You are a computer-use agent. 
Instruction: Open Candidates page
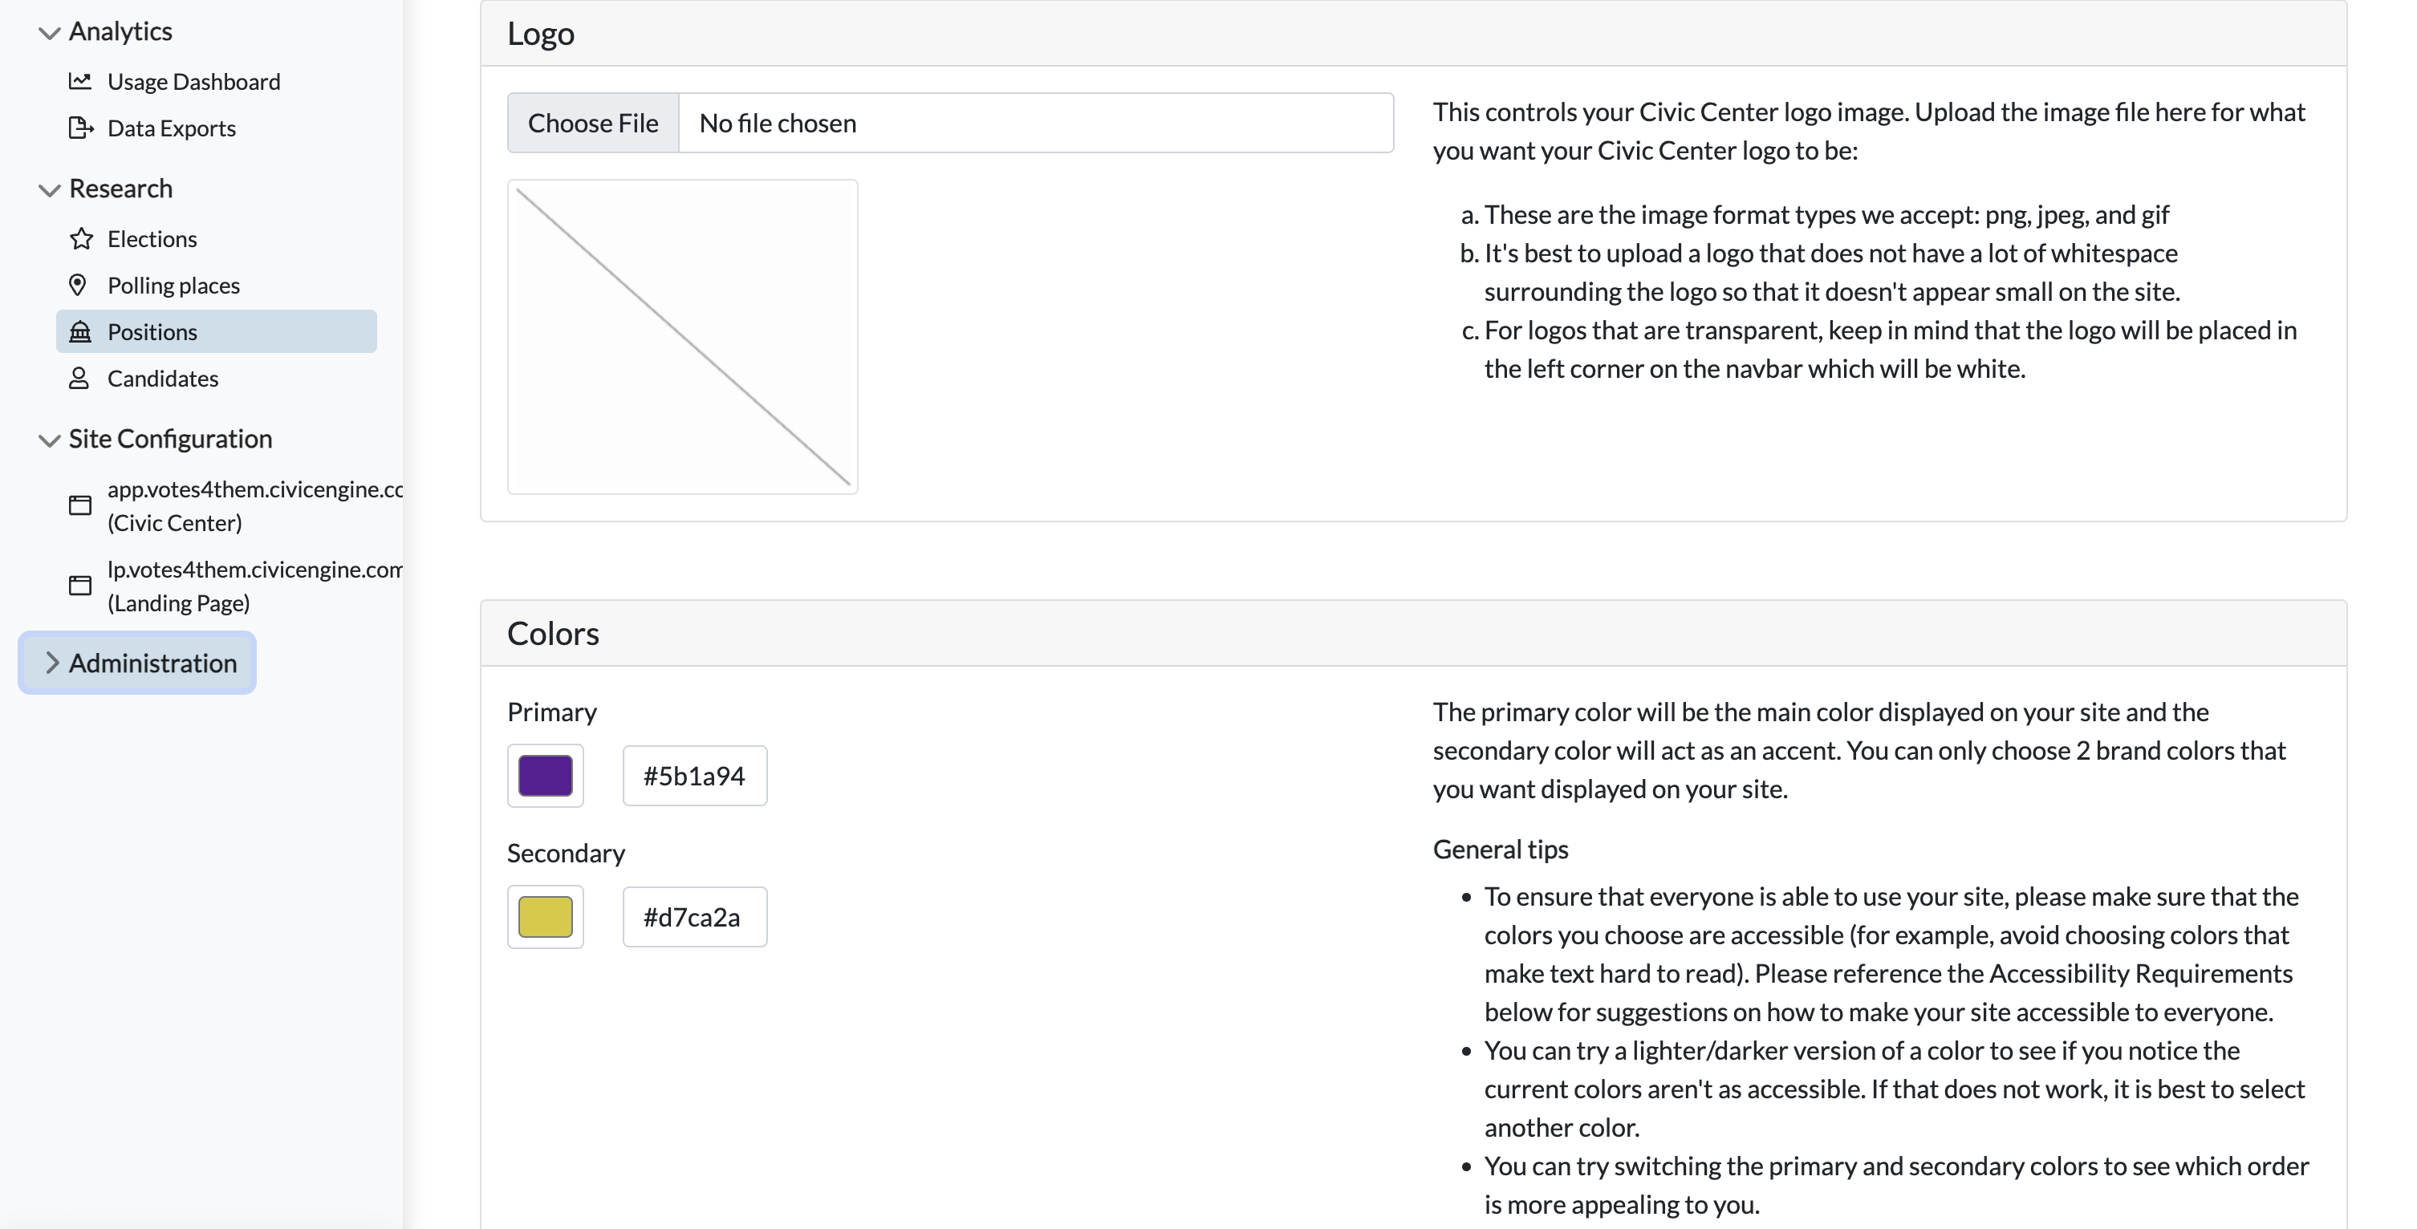162,378
